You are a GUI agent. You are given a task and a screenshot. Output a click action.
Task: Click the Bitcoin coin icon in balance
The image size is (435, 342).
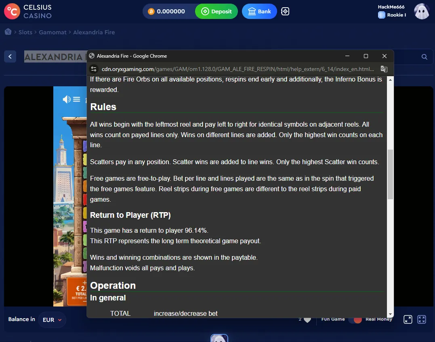(151, 11)
